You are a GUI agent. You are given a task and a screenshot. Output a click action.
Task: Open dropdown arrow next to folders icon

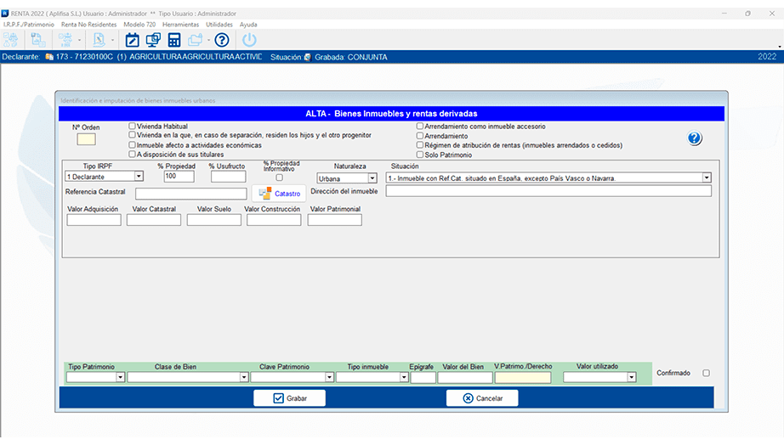(208, 41)
